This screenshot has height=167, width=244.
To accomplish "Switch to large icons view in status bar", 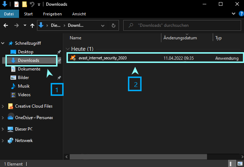I will 240,163.
